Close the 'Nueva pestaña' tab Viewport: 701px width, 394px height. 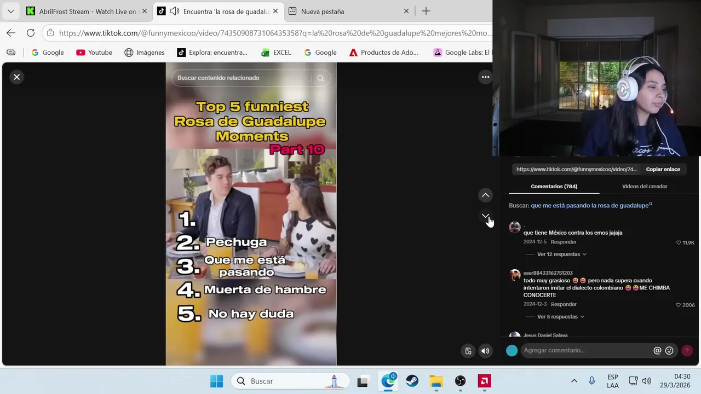pos(406,11)
